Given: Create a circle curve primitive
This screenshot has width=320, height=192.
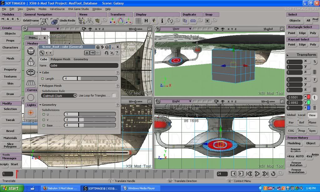Looking at the screenshot, I should click(31, 98).
